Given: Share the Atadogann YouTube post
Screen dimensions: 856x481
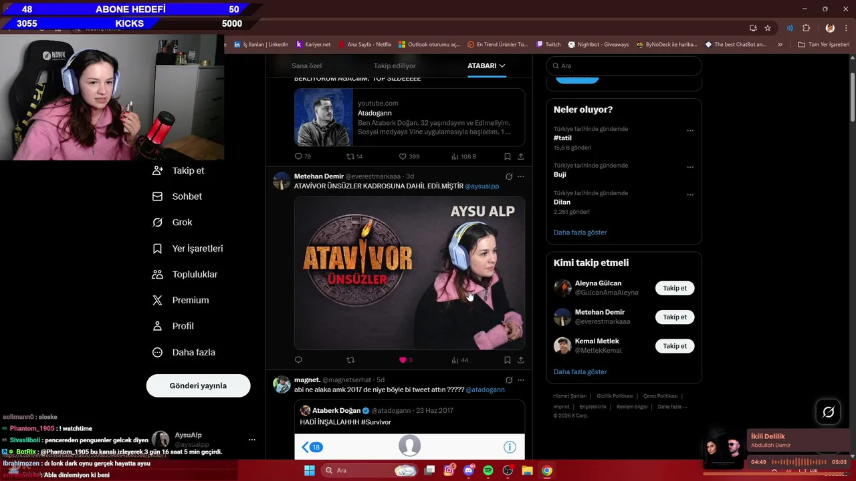Looking at the screenshot, I should [x=521, y=156].
